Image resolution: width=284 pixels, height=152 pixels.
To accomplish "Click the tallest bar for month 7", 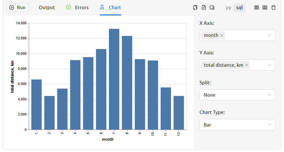I will tap(114, 79).
